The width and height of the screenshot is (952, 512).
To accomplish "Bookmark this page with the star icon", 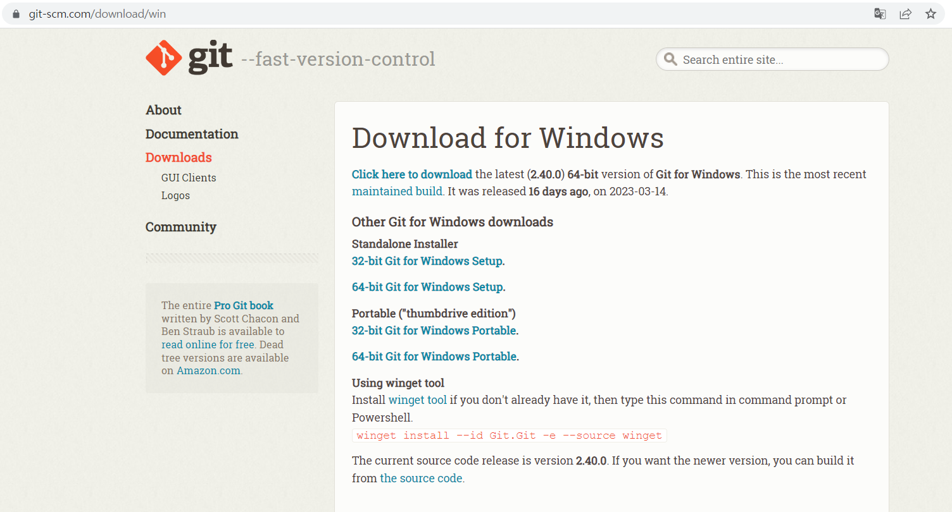I will (930, 13).
